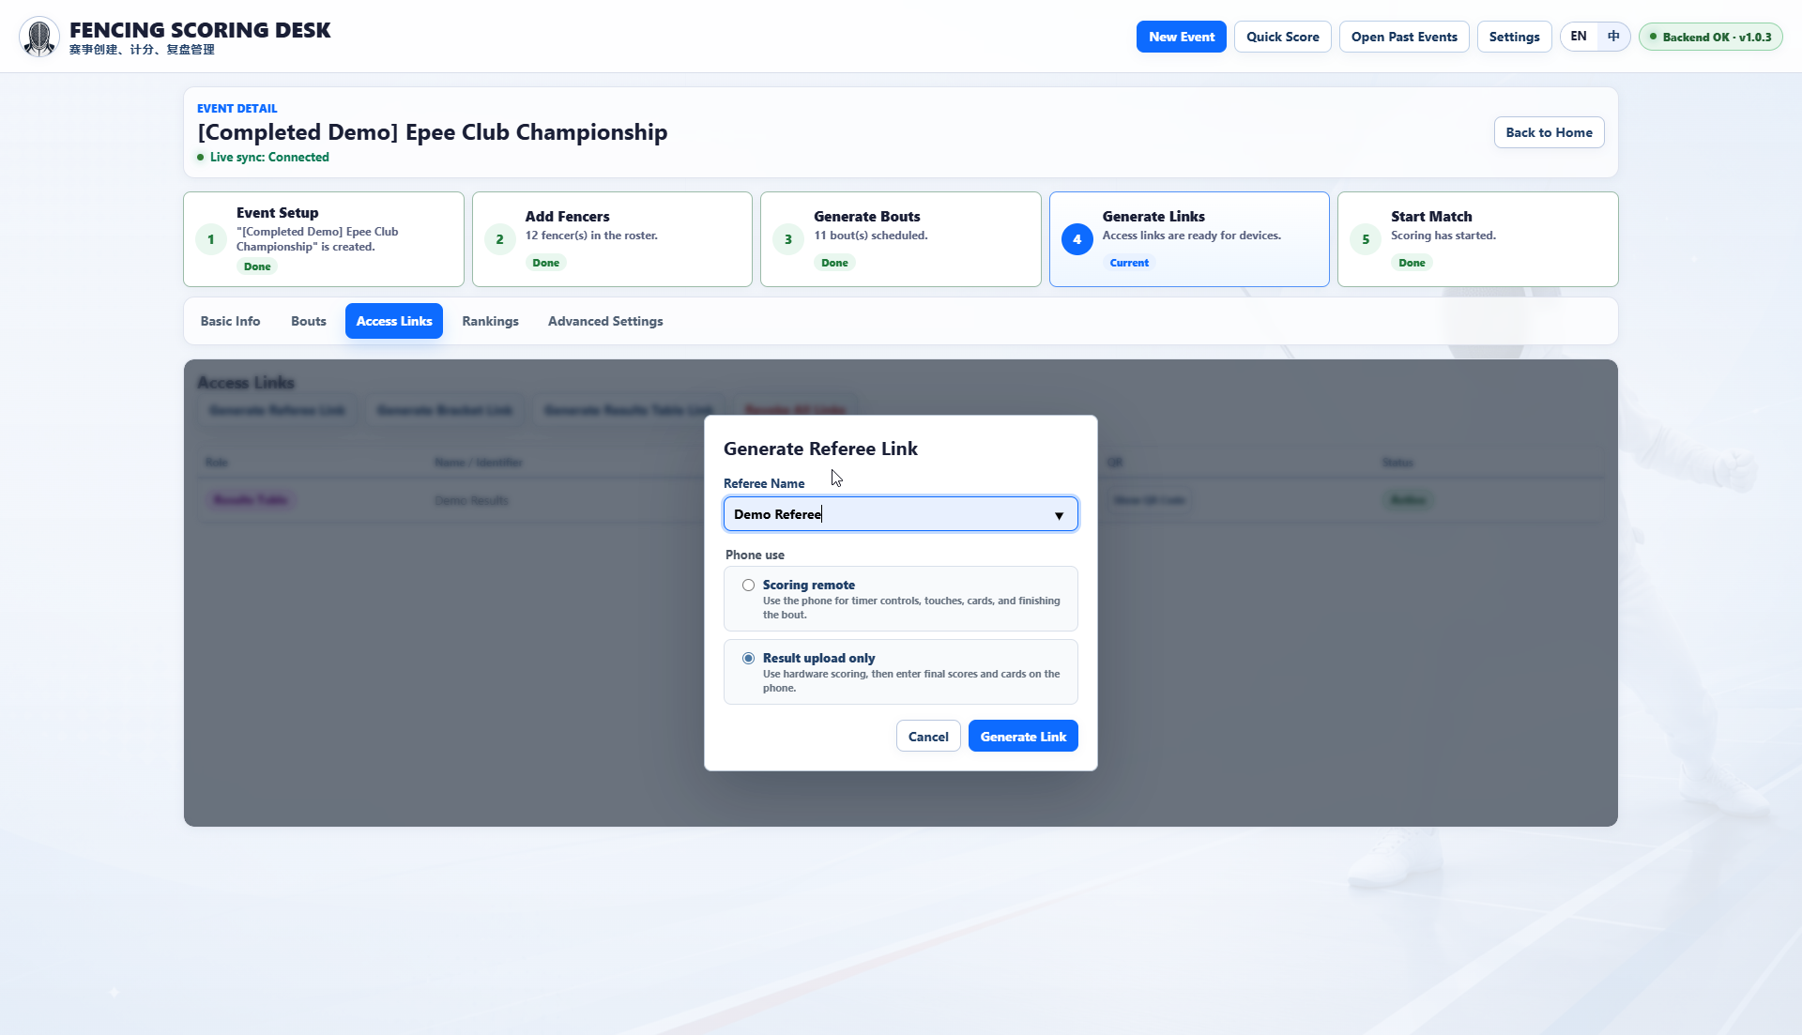Switch language to Chinese 中
The height and width of the screenshot is (1035, 1802).
tap(1613, 37)
